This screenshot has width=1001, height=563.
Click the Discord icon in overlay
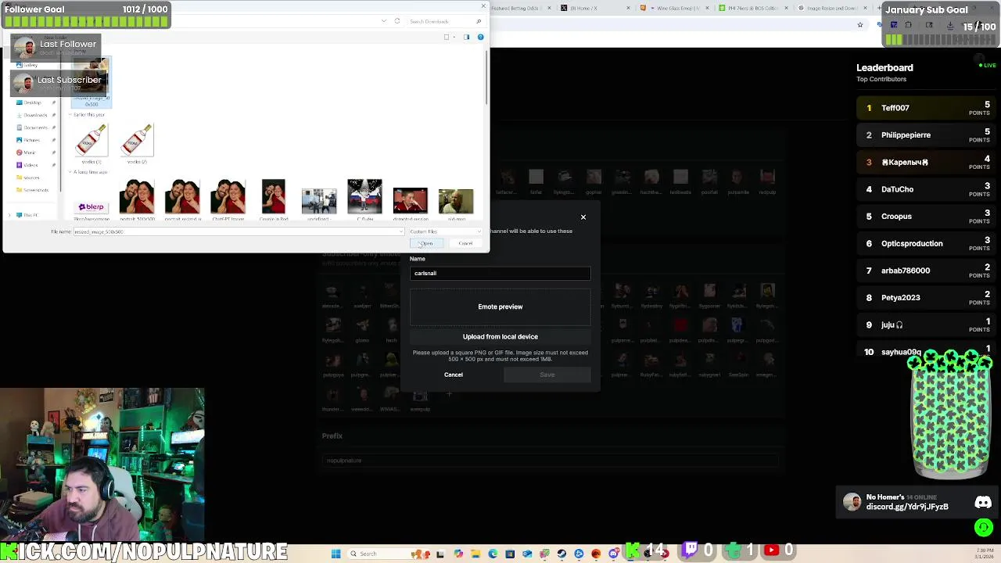(983, 503)
